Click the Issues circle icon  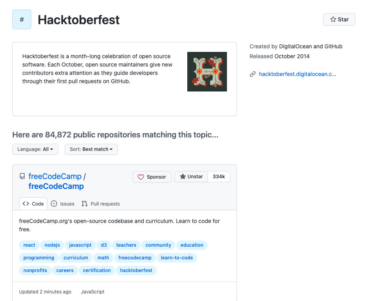(x=54, y=204)
